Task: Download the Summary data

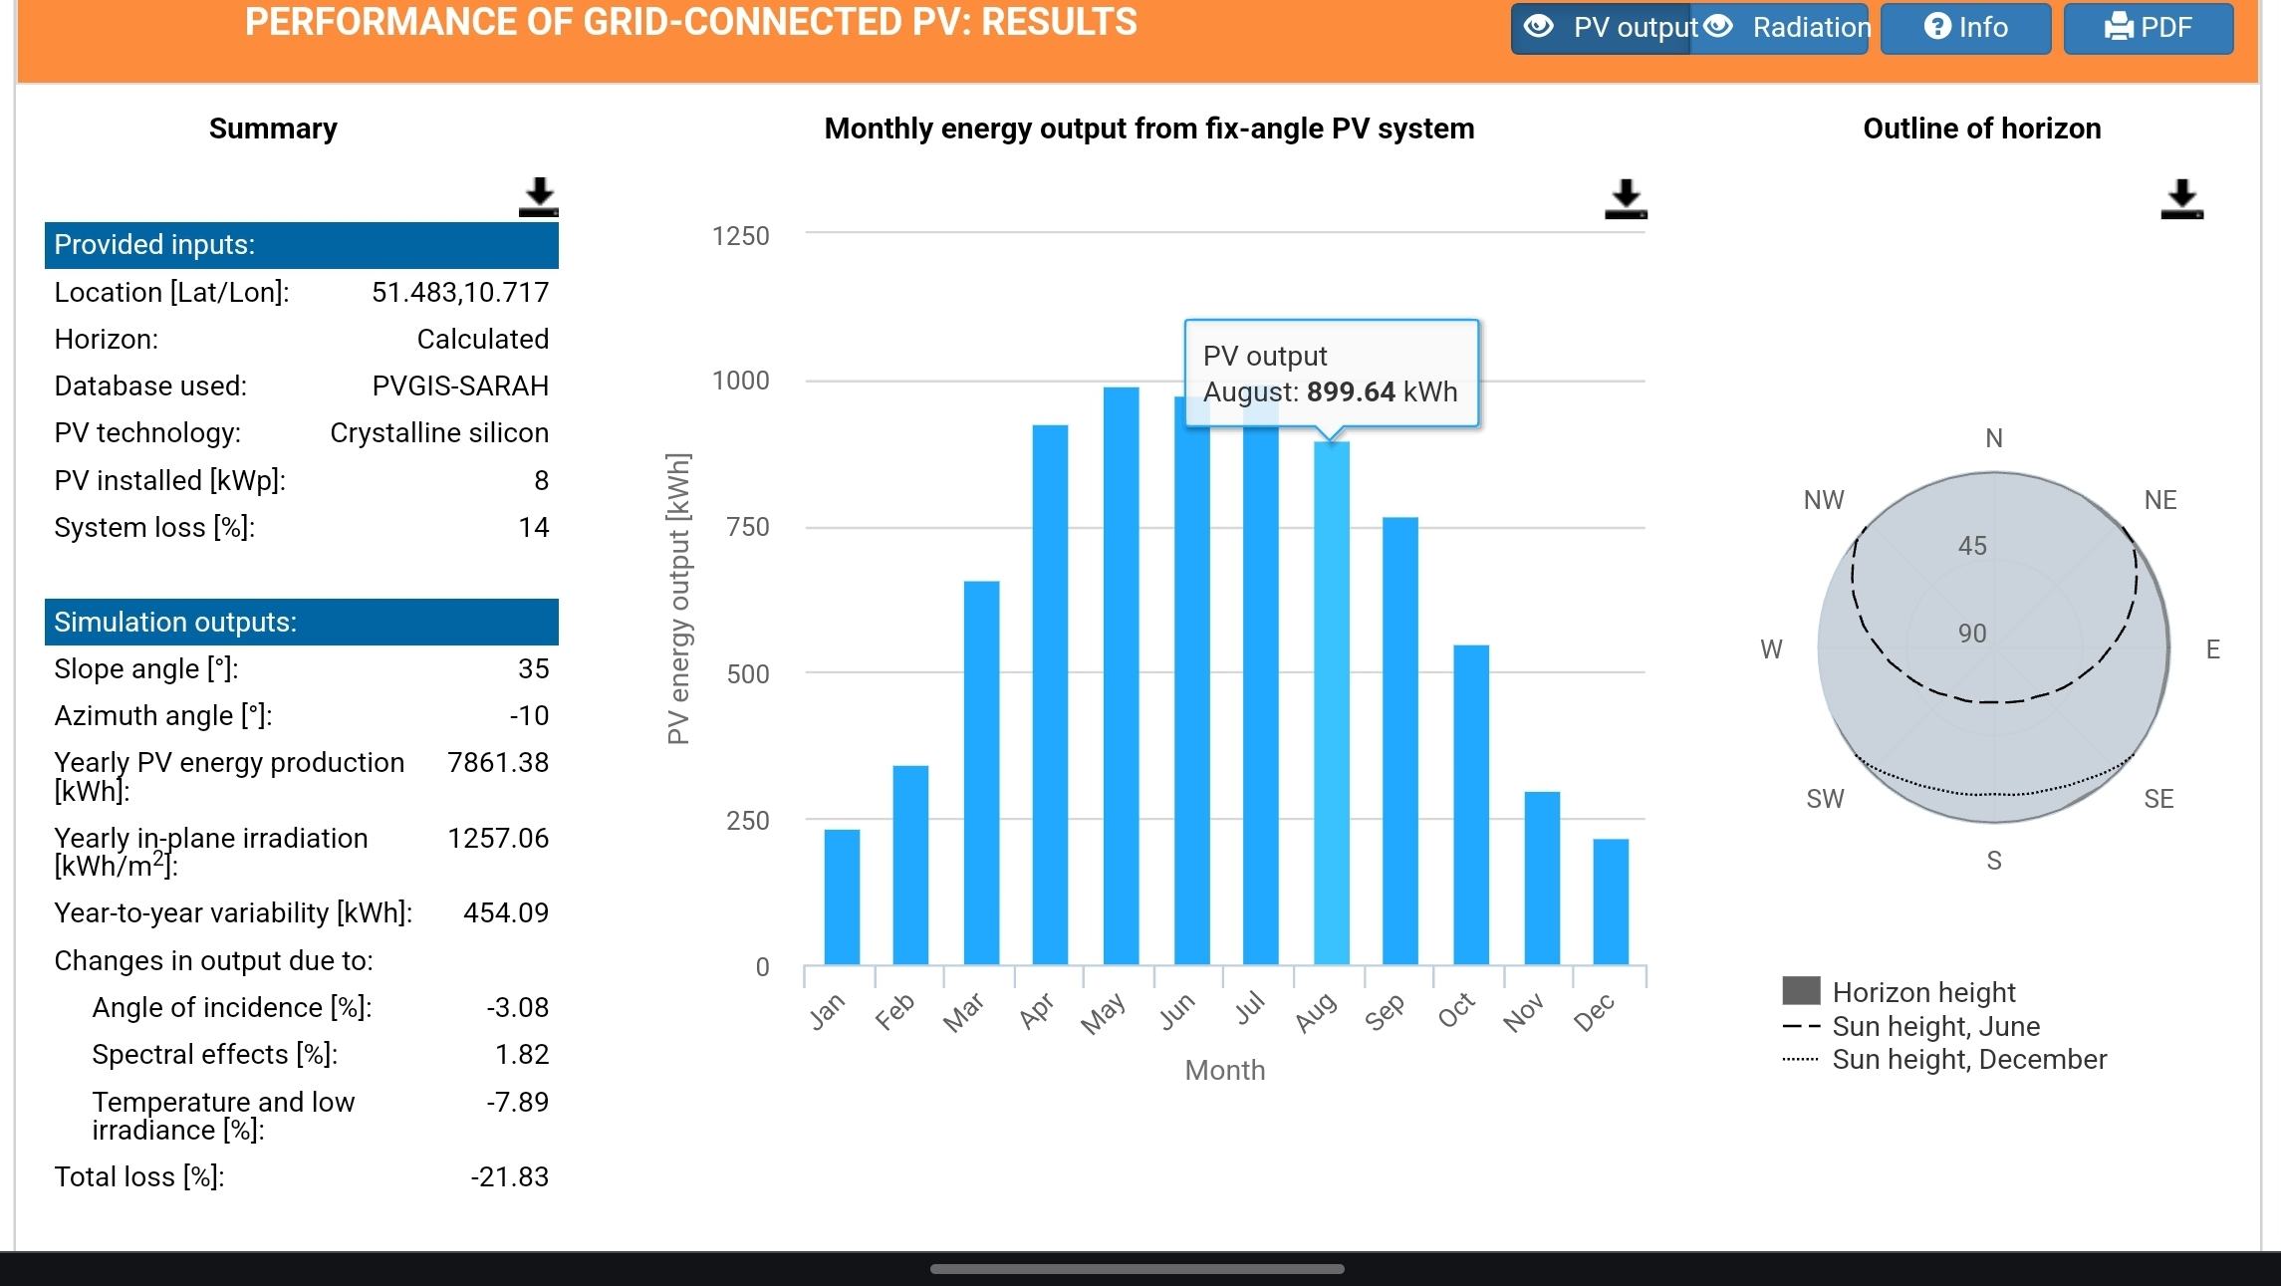Action: (538, 197)
